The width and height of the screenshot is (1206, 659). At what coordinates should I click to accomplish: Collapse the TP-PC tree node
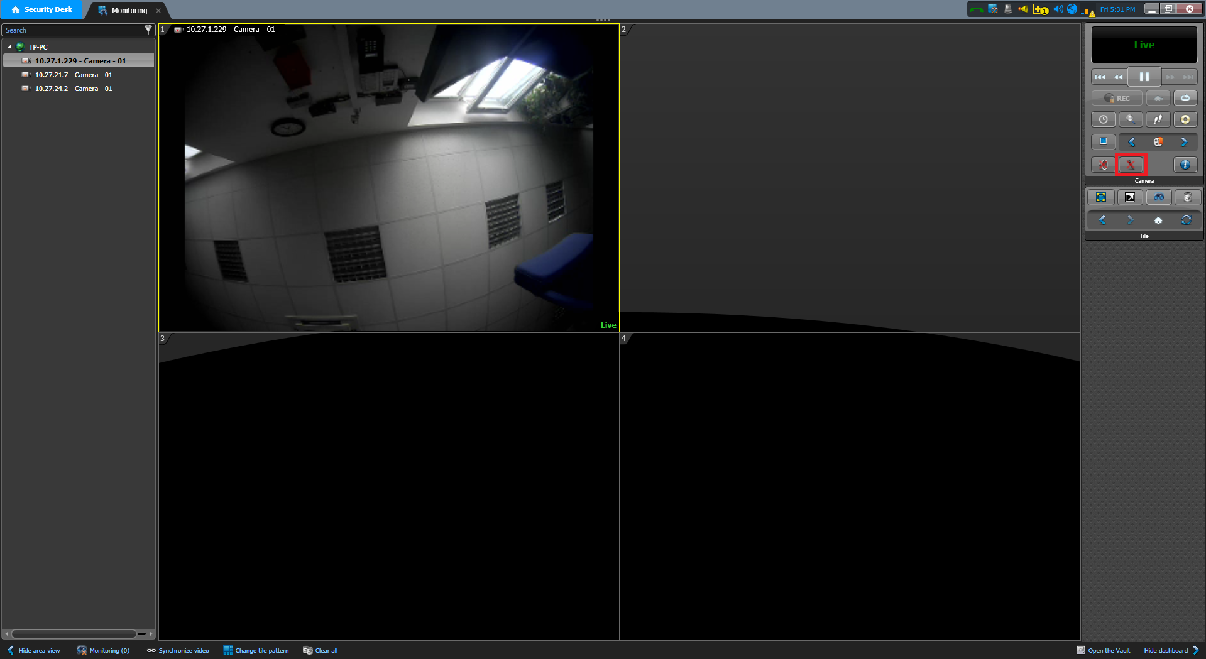pyautogui.click(x=9, y=47)
